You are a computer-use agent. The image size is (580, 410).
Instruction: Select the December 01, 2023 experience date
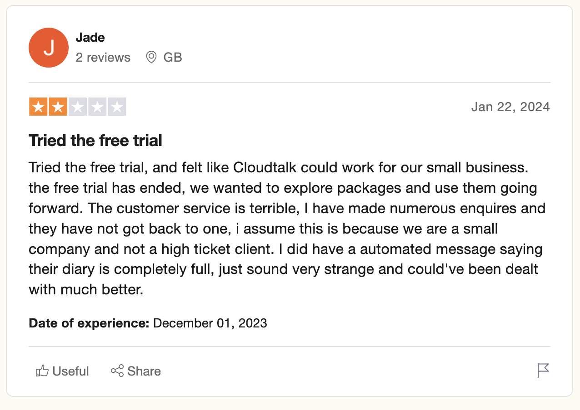(210, 323)
